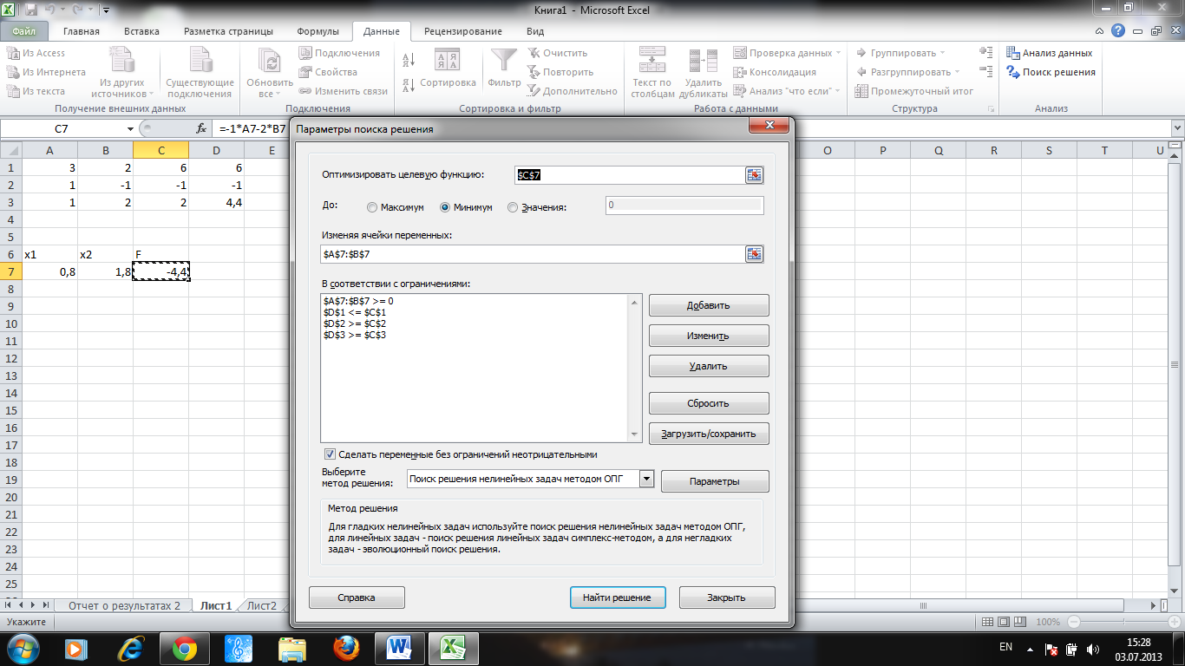Expand the Data Validation (Проверка данных) dropdown arrow
Screen dimensions: 1185x666
pos(838,53)
